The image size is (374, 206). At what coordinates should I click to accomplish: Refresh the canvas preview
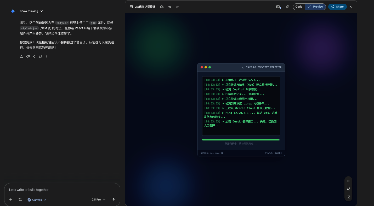click(287, 7)
